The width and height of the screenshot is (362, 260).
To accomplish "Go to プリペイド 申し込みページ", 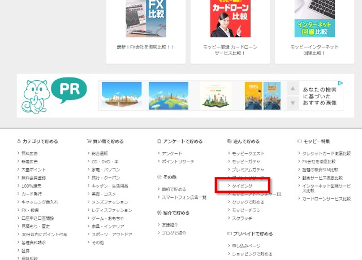I will [x=246, y=246].
